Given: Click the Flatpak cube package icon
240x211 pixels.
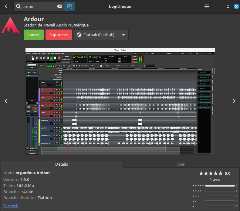Looking at the screenshot, I should coord(79,35).
